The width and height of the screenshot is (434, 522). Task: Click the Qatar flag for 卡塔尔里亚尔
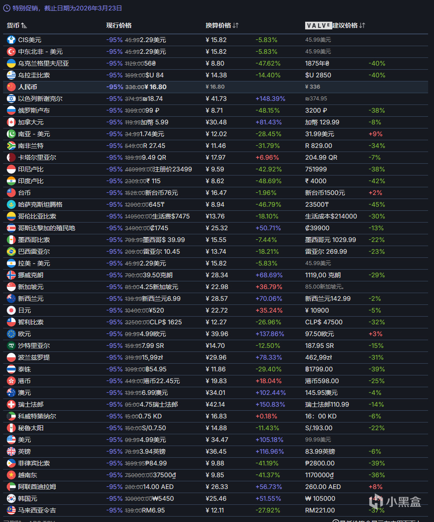(x=11, y=157)
